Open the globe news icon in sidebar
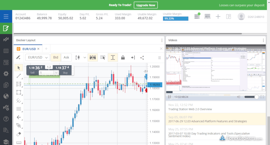The width and height of the screenshot is (270, 145). [6, 96]
